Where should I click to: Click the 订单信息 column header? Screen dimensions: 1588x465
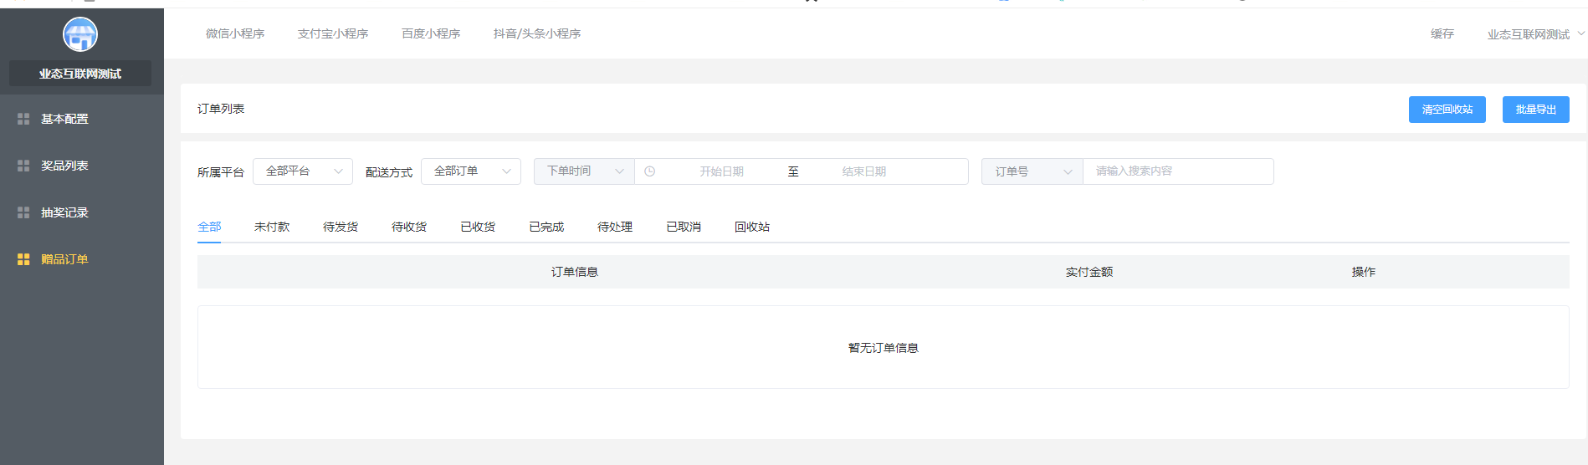click(575, 272)
